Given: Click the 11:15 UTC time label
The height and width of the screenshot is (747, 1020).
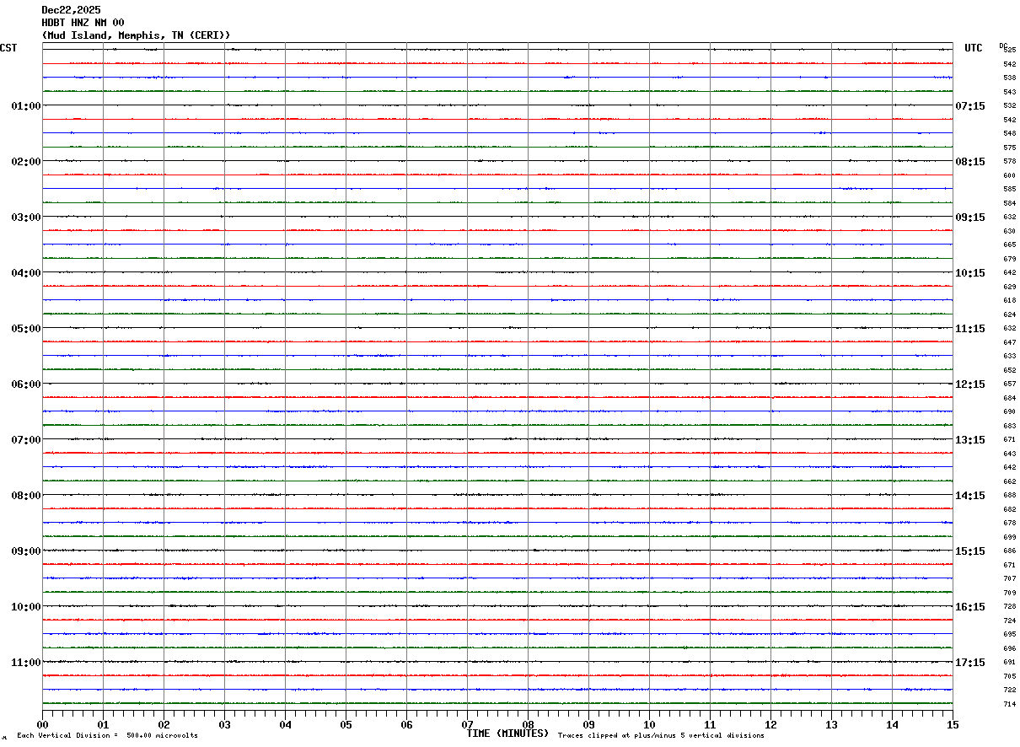Looking at the screenshot, I should click(970, 329).
